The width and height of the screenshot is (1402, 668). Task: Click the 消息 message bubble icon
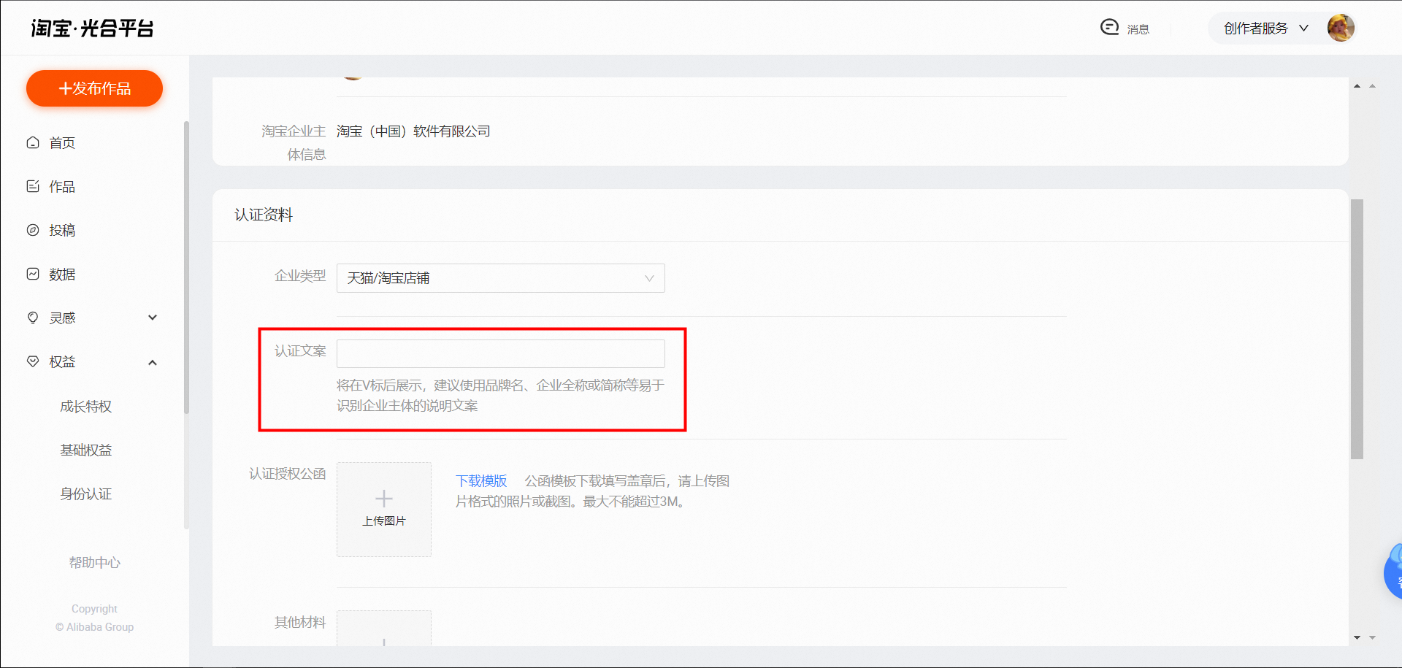(x=1109, y=27)
